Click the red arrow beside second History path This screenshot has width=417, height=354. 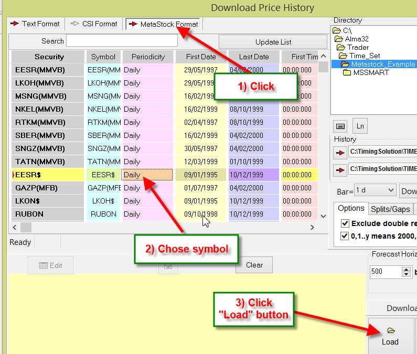(x=339, y=169)
